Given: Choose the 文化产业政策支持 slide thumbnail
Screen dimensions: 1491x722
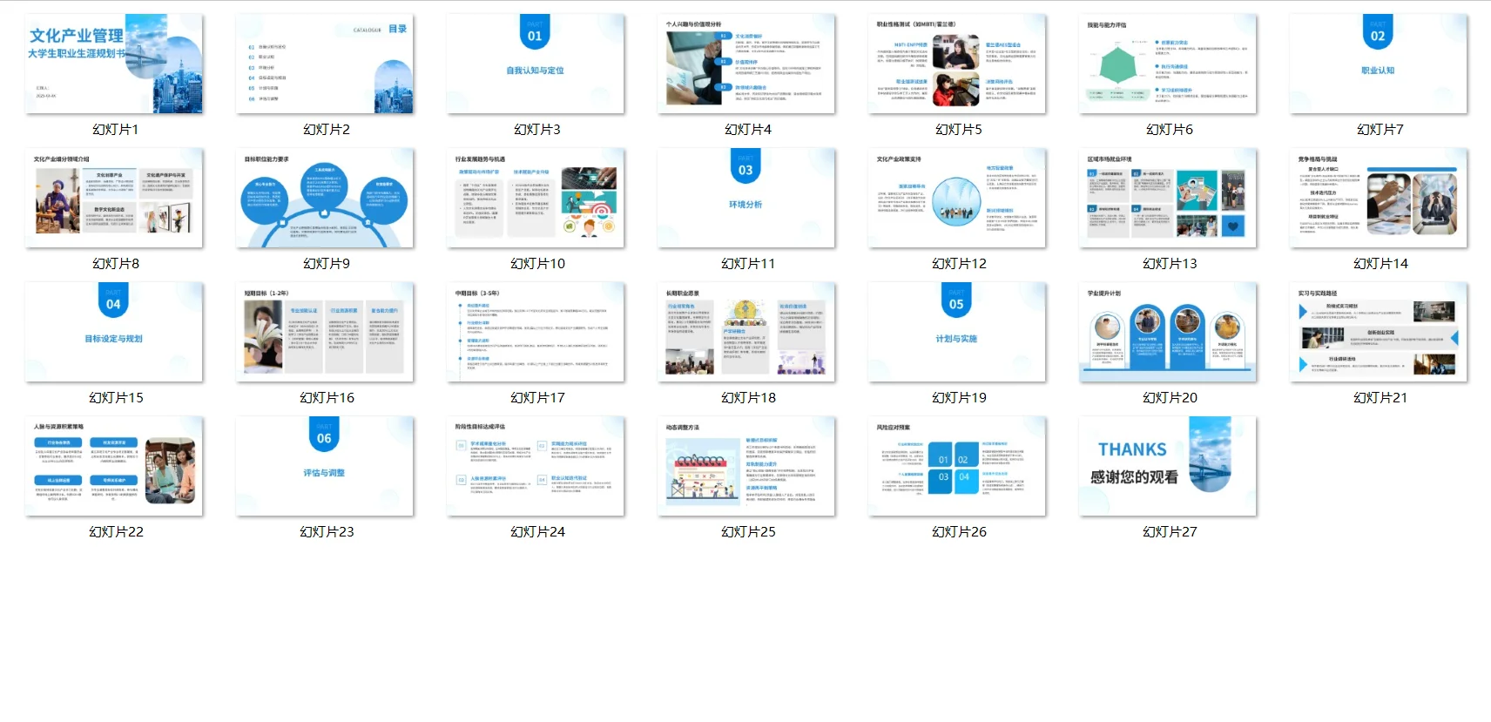Looking at the screenshot, I should point(957,198).
